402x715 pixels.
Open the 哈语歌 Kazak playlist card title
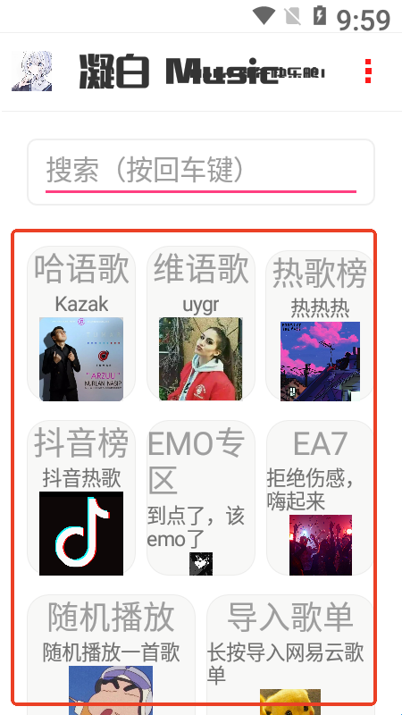coord(81,270)
